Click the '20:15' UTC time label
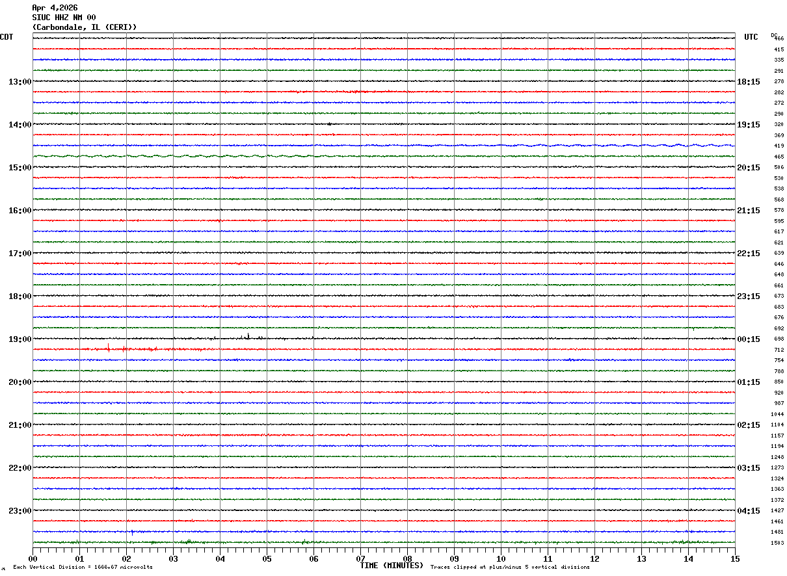Image resolution: width=787 pixels, height=576 pixels. click(748, 168)
